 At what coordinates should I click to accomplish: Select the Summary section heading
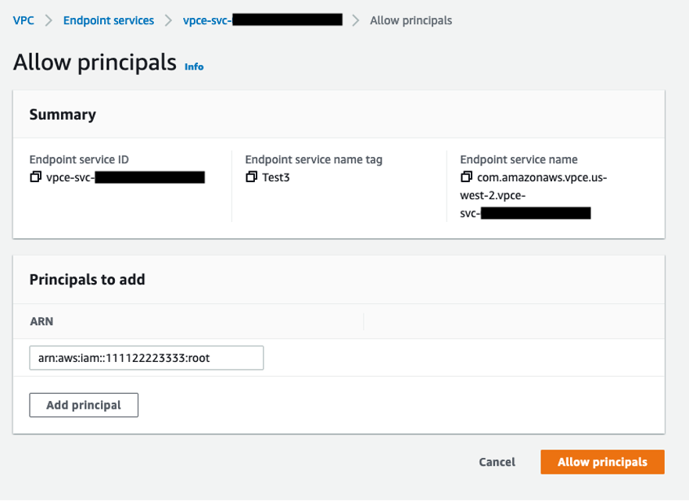click(62, 114)
